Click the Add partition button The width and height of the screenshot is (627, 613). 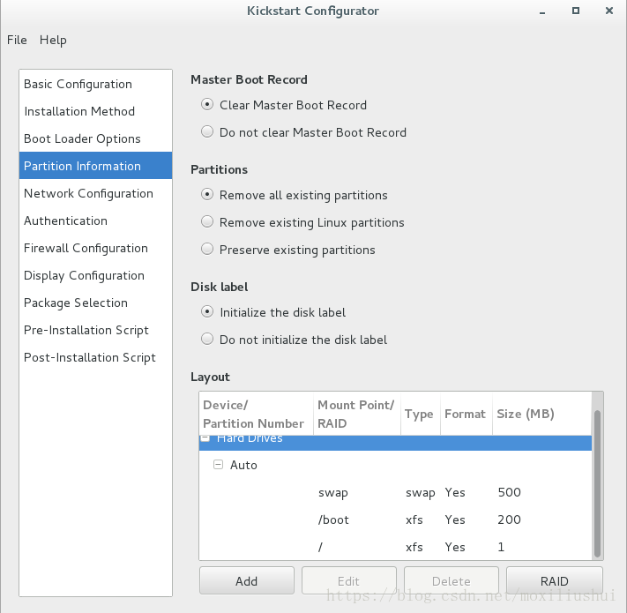pyautogui.click(x=247, y=580)
